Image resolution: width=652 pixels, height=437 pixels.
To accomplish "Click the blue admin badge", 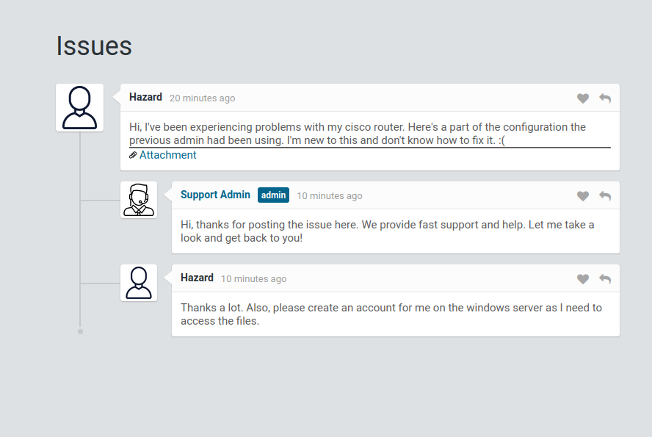I will pyautogui.click(x=273, y=195).
